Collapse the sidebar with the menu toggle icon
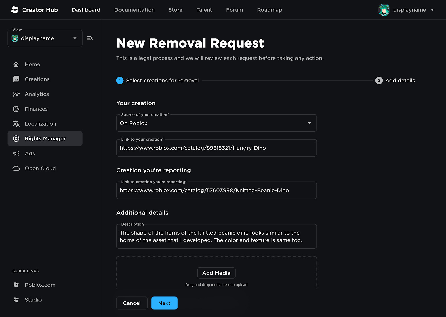This screenshot has height=317, width=446. tap(90, 38)
